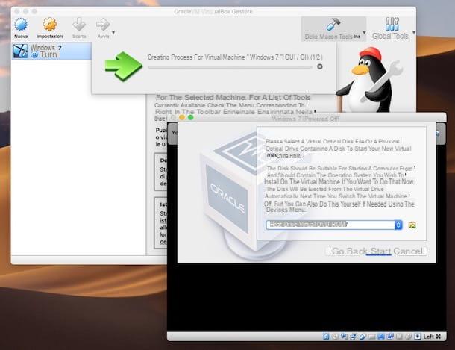Screen dimensions: 455x350
Task: Click the VM start progress bar
Action: click(230, 67)
